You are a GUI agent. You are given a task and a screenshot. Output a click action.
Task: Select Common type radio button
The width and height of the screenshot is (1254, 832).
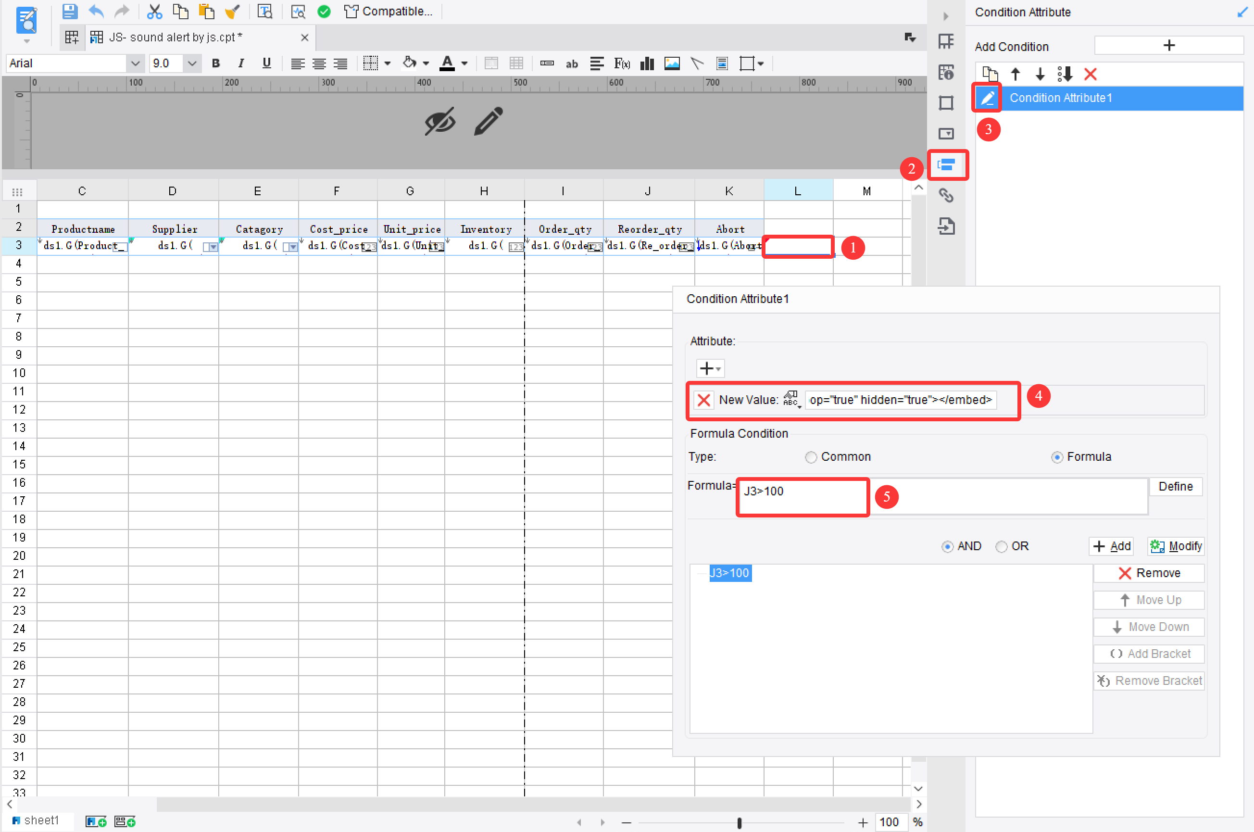[811, 457]
